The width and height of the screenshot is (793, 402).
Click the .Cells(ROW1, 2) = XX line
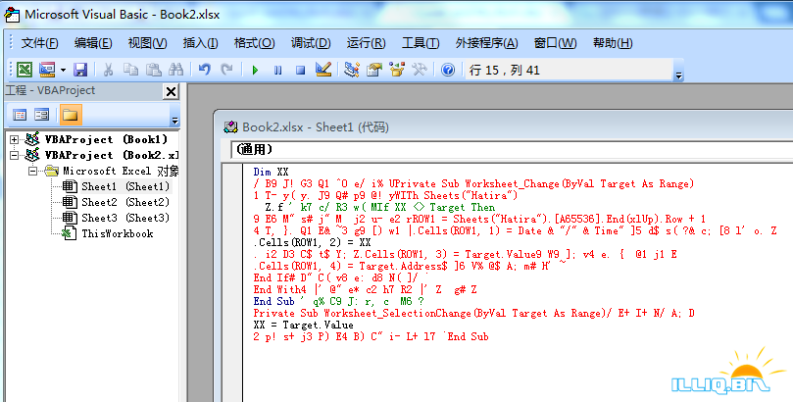[312, 242]
